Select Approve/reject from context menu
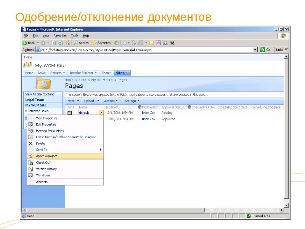305x229 pixels. pyautogui.click(x=47, y=156)
